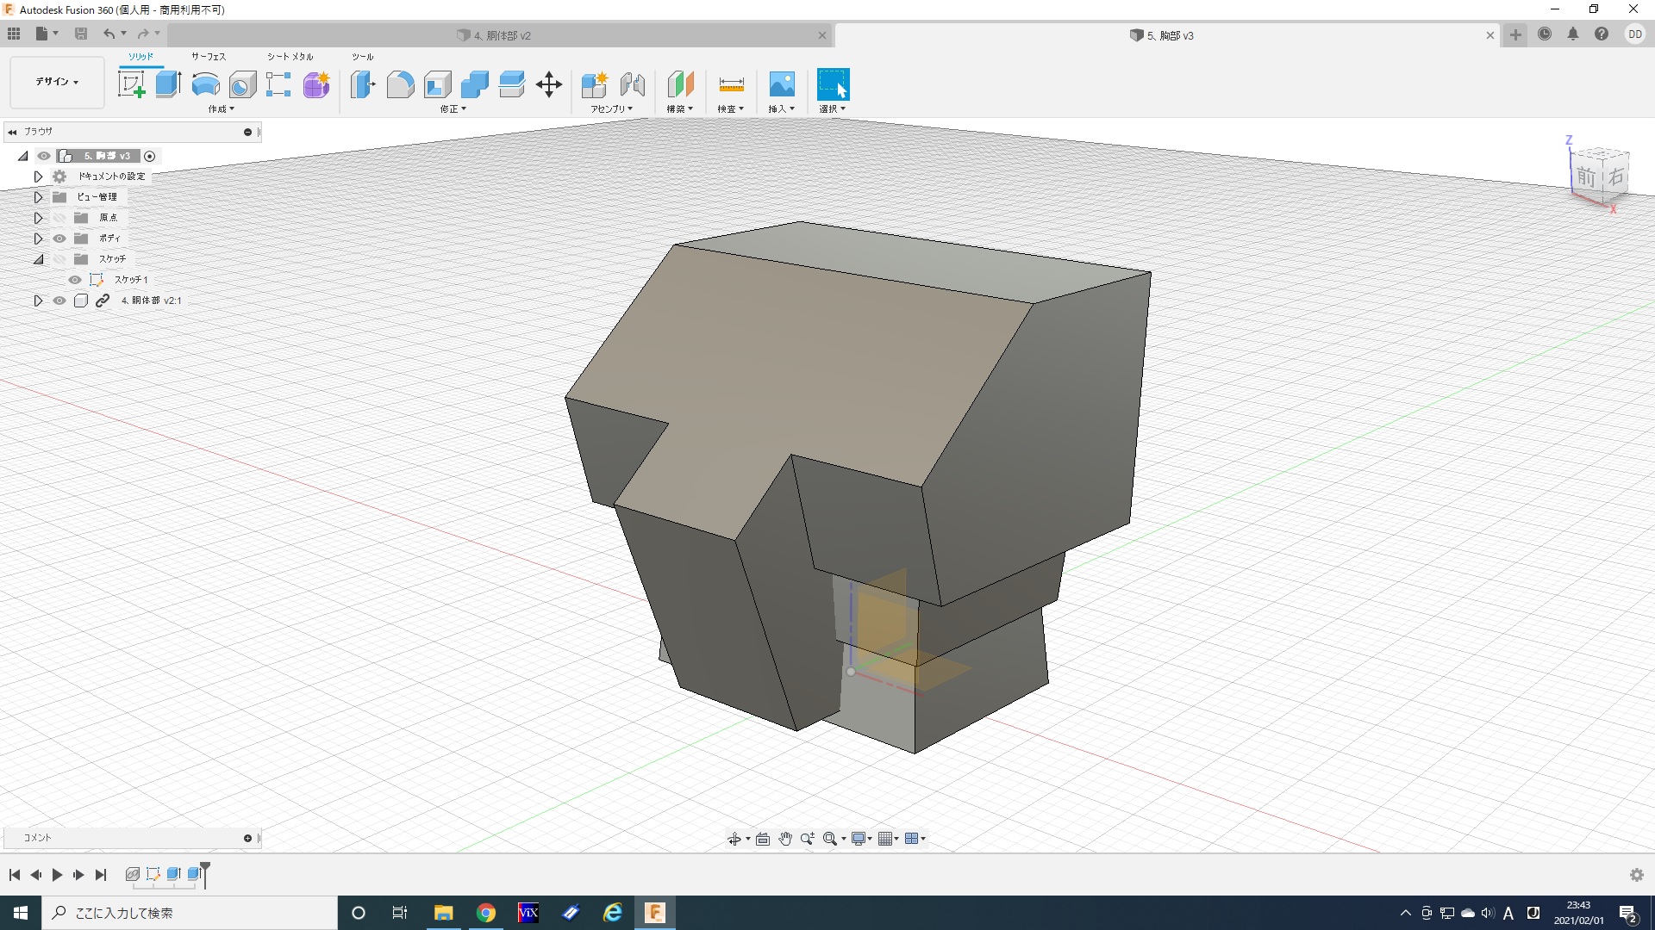Click the Insert image icon
Viewport: 1655px width, 930px height.
[781, 84]
